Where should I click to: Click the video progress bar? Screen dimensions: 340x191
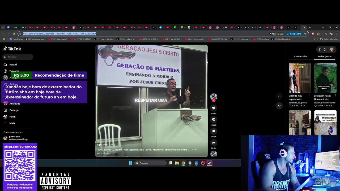pos(151,157)
